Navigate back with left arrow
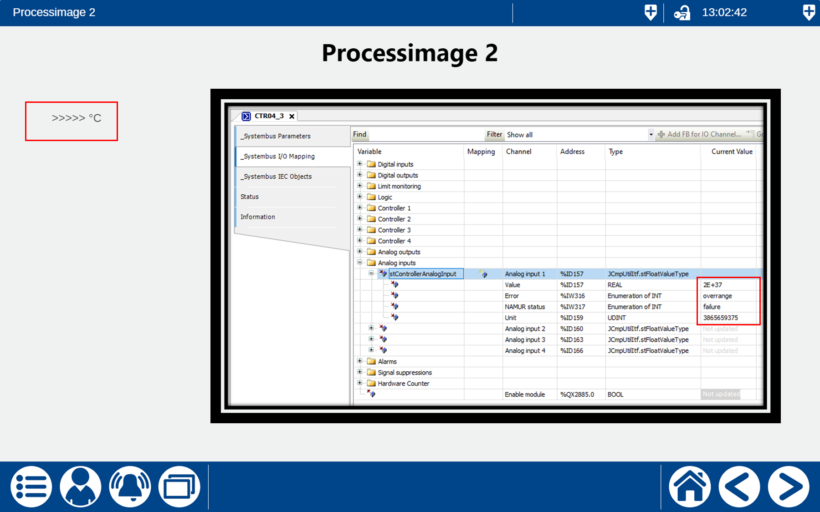Image resolution: width=820 pixels, height=512 pixels. (739, 487)
